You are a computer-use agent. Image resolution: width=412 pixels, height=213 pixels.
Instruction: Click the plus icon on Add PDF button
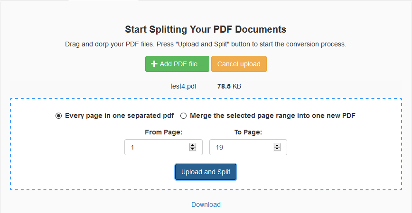click(154, 64)
